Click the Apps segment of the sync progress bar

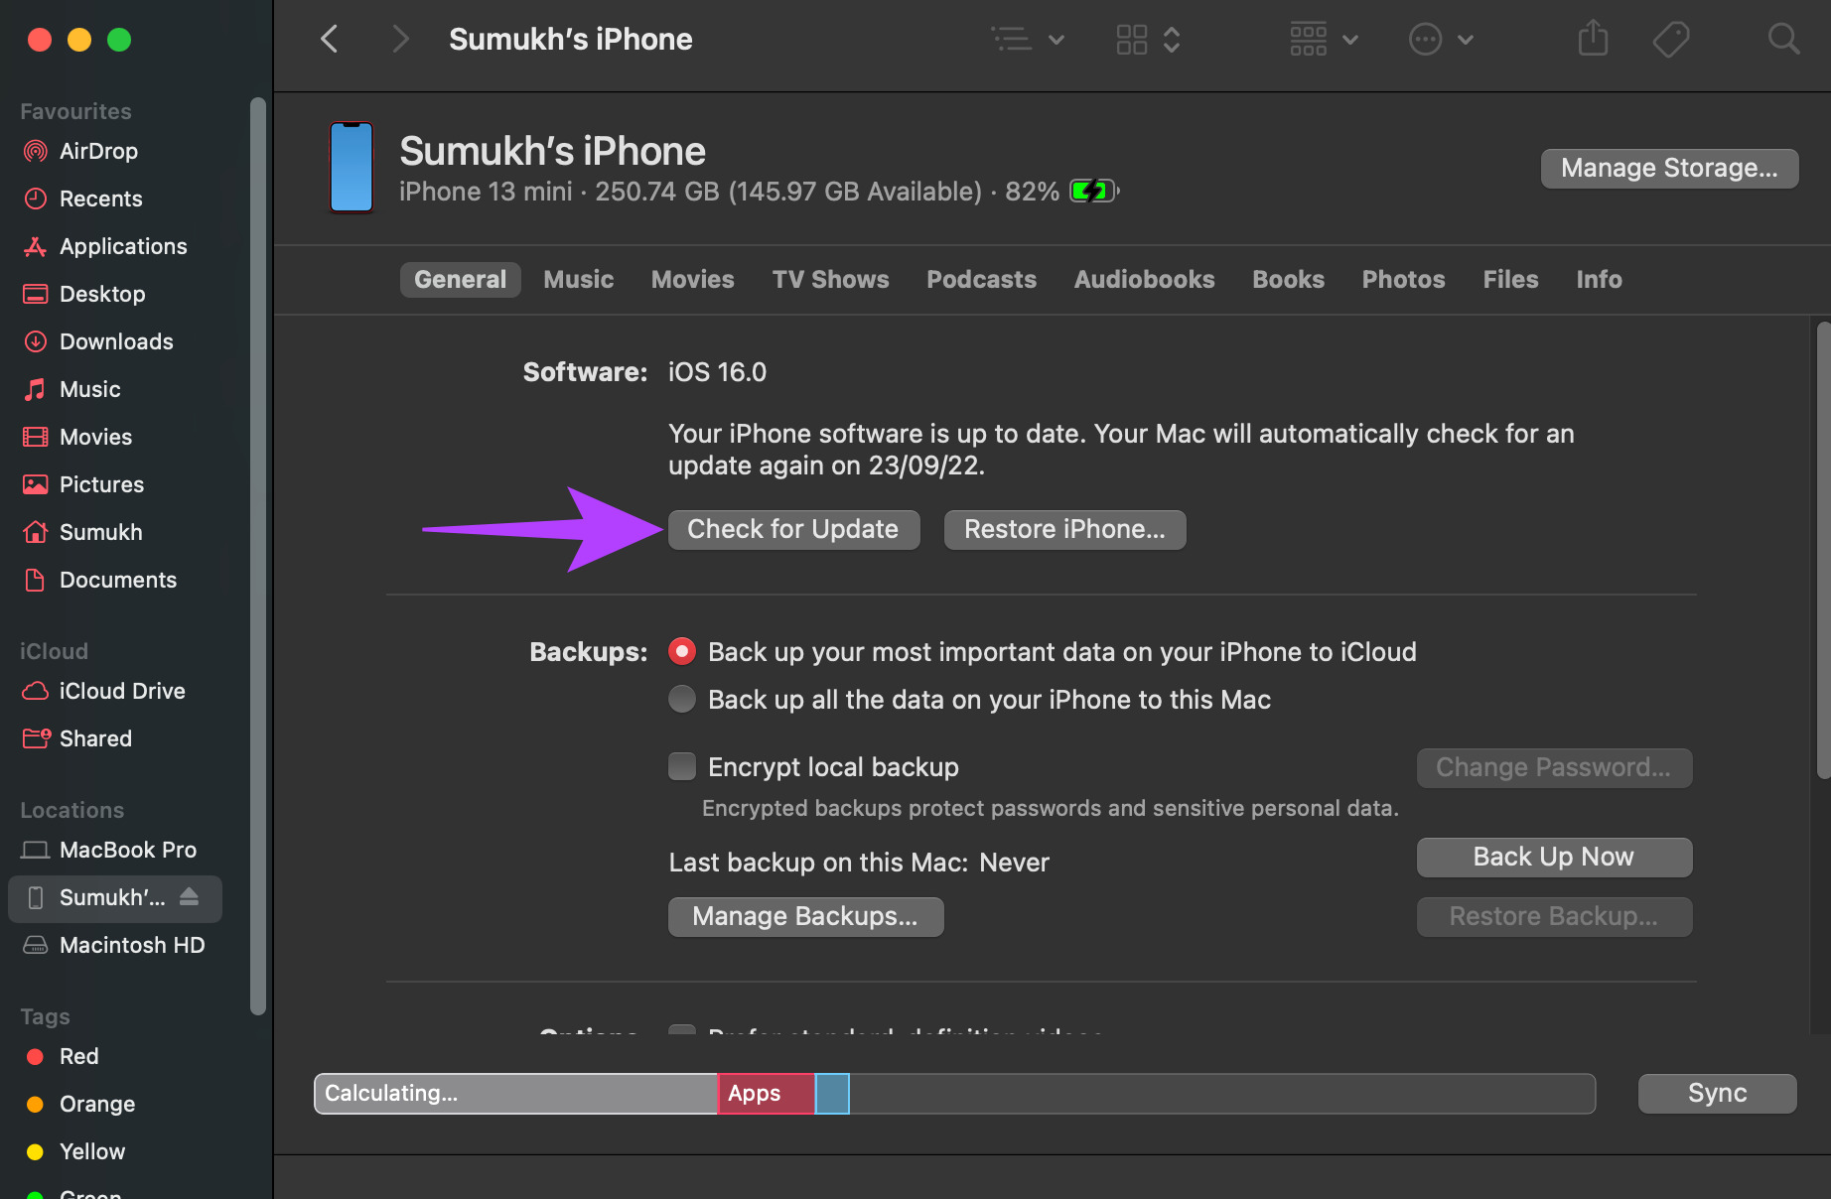(x=765, y=1093)
